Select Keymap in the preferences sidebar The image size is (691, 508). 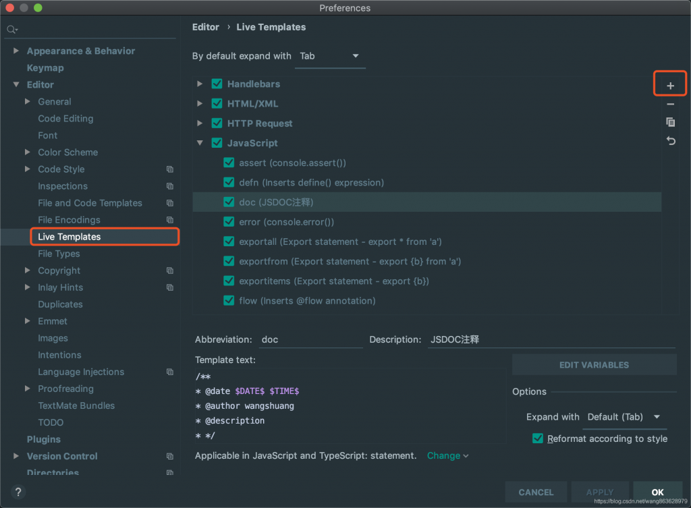click(x=45, y=67)
